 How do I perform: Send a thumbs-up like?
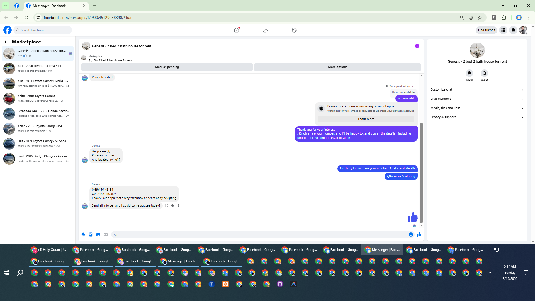(x=419, y=235)
